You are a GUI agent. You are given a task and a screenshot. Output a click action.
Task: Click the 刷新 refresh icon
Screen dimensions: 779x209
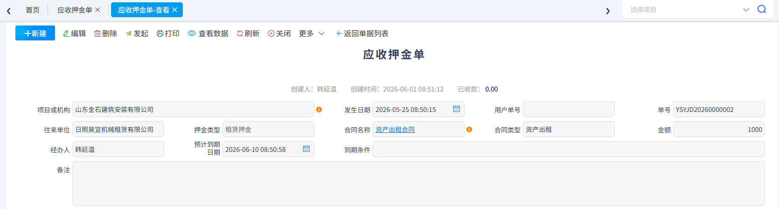coord(240,33)
